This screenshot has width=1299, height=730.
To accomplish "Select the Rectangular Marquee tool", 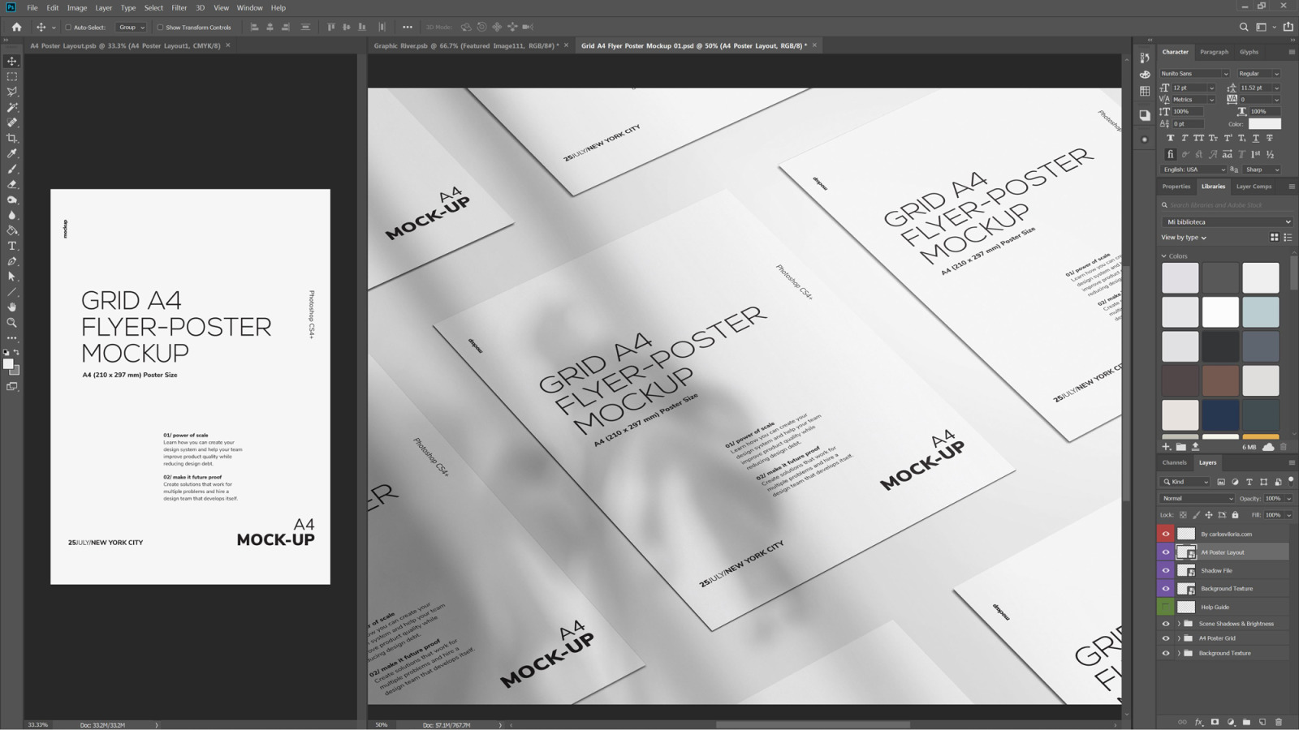I will coord(12,76).
